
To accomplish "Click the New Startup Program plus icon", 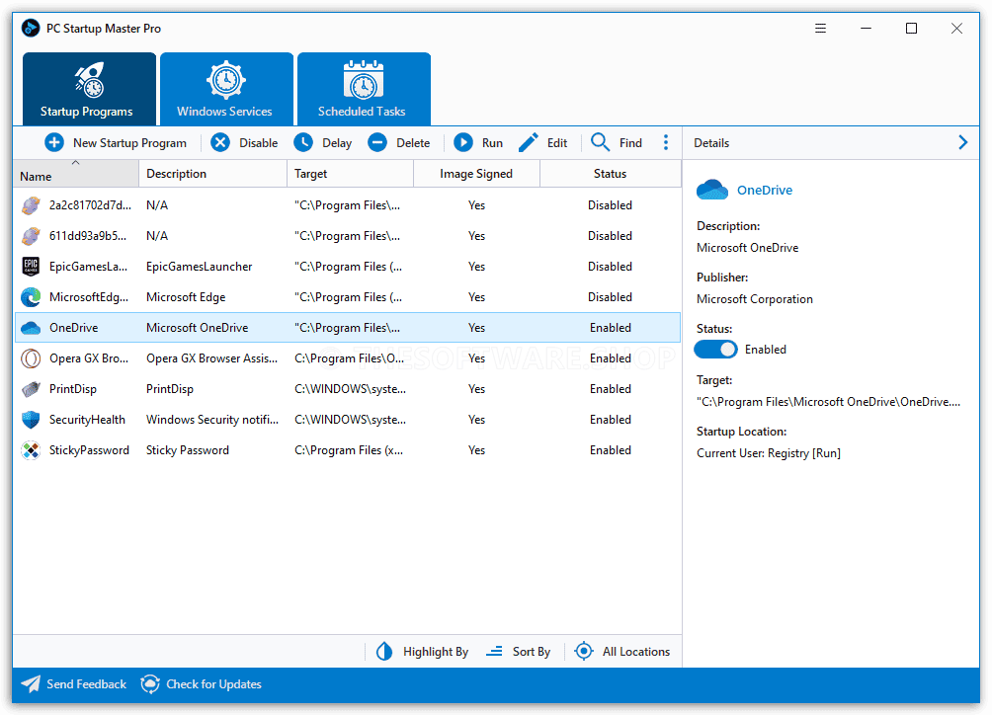I will click(54, 143).
